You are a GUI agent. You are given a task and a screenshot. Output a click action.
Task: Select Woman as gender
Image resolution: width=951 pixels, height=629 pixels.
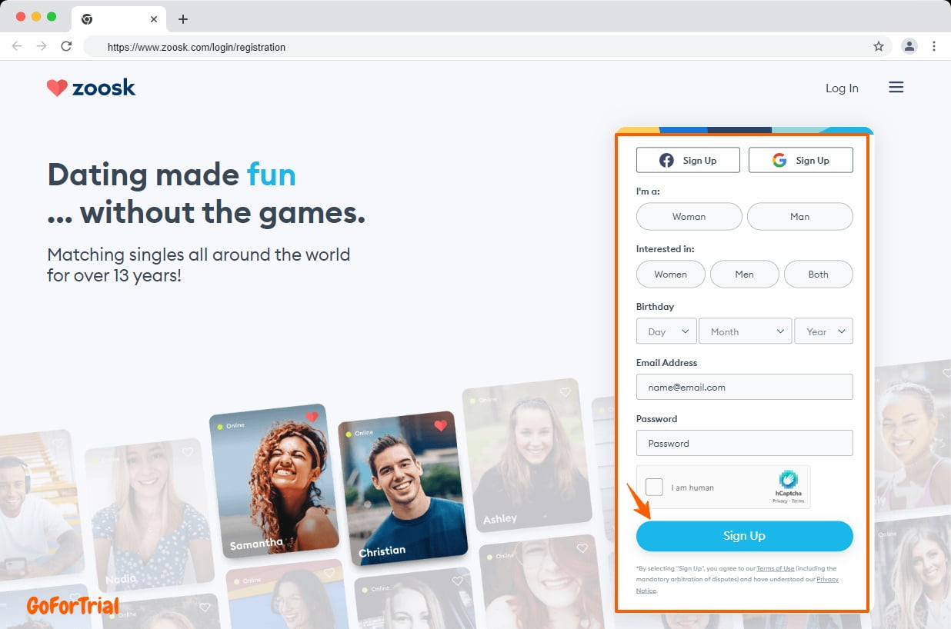pyautogui.click(x=689, y=217)
